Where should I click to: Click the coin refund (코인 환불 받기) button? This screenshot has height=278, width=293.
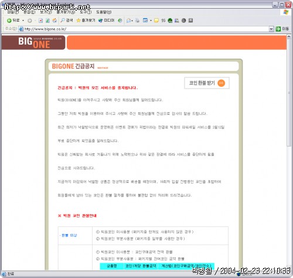point(207,83)
